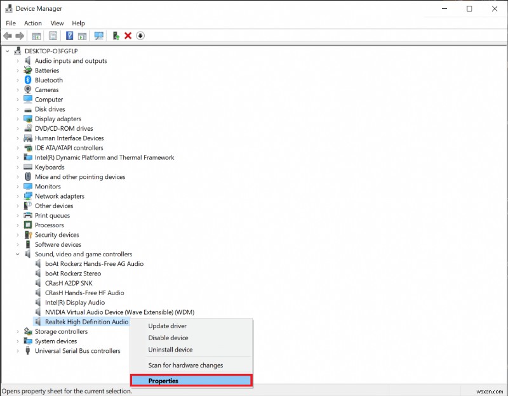Open Help documentation via the question mark icon
This screenshot has width=508, height=396.
[x=70, y=36]
